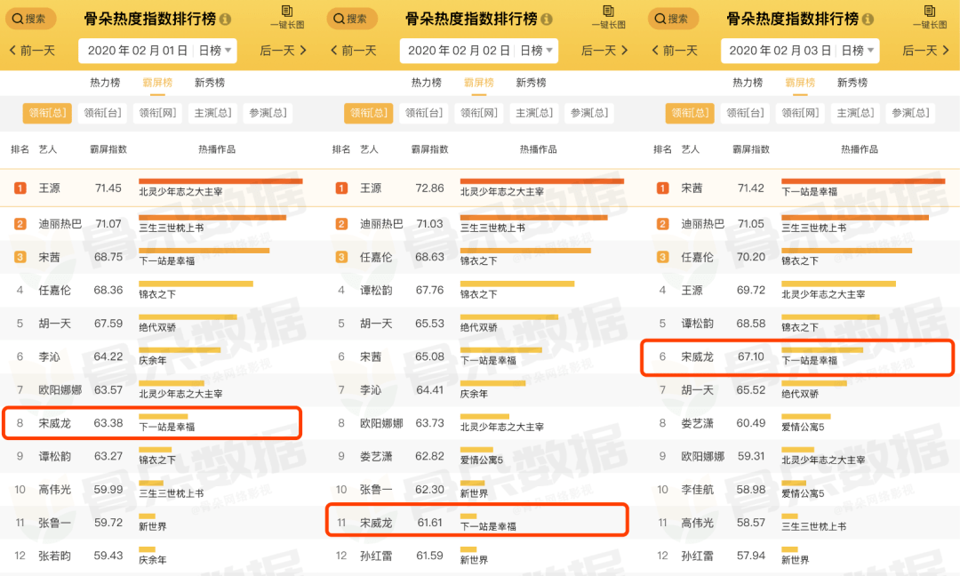The image size is (960, 576).
Task: Click the search button in Feb 02 panel
Action: 351,19
